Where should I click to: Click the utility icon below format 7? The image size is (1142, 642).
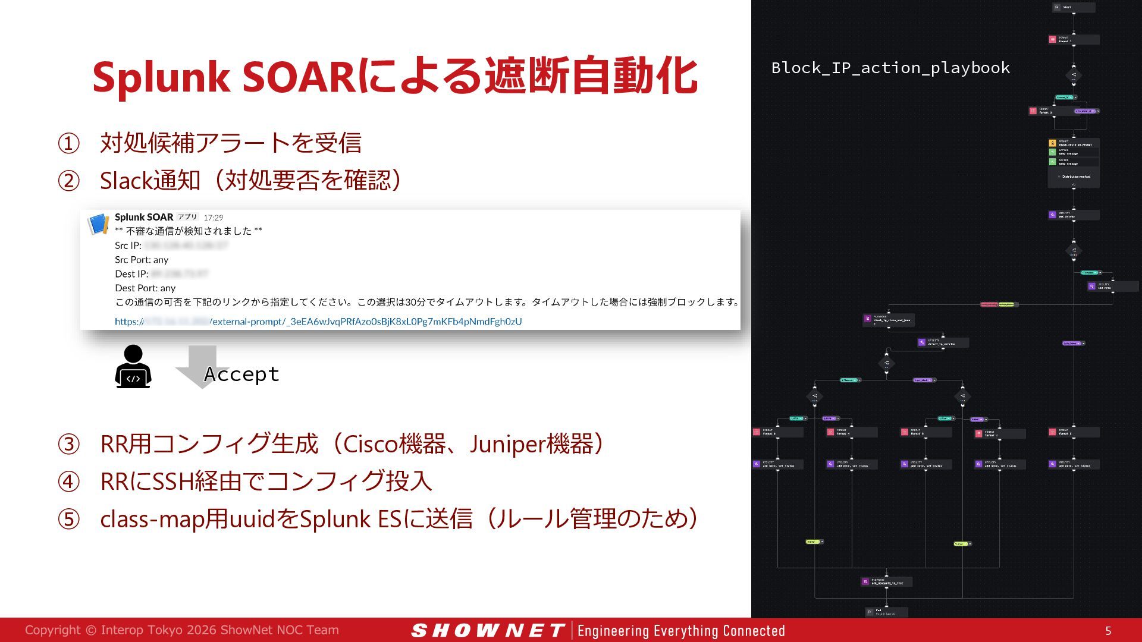point(978,464)
